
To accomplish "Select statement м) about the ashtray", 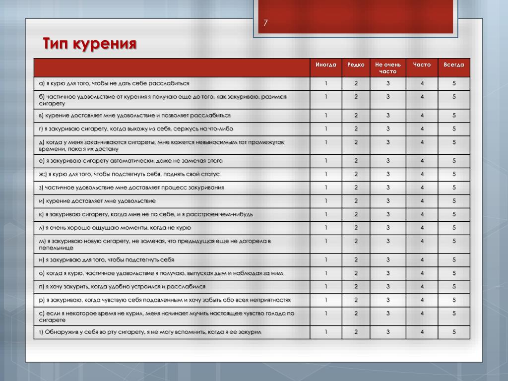I will point(155,244).
